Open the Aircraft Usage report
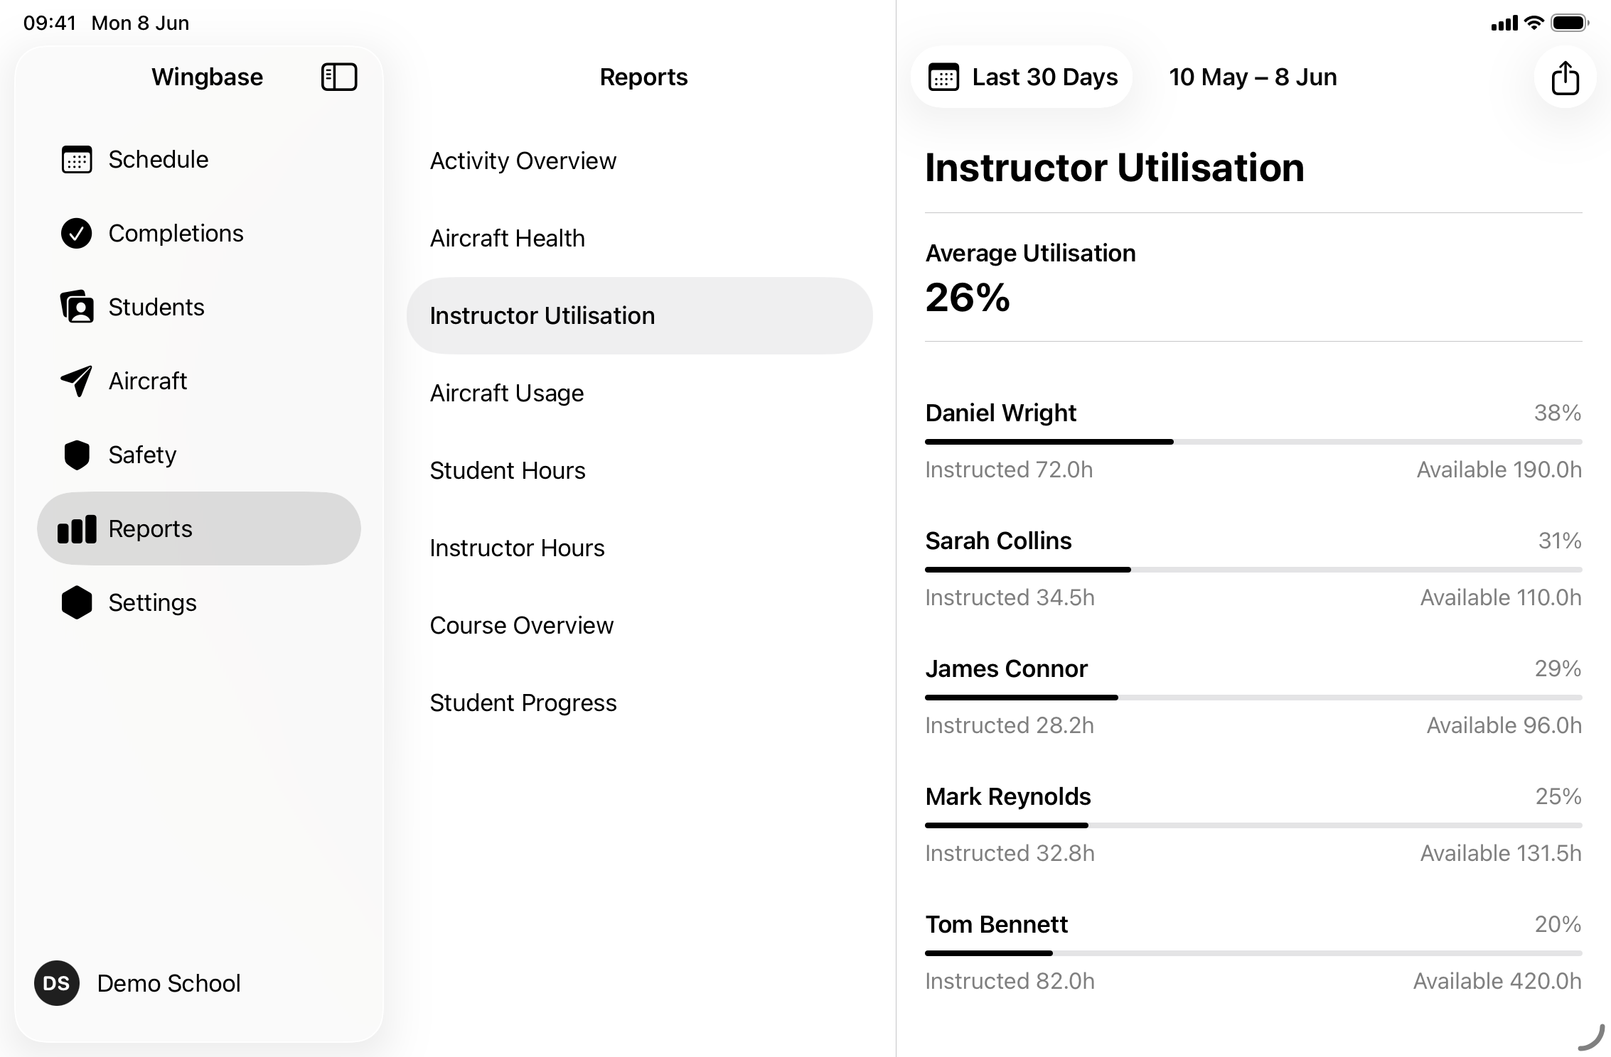1611x1057 pixels. 640,393
